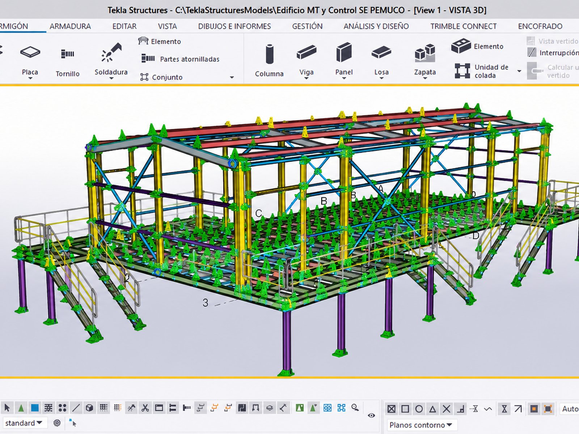Toggle the X intersection snap switch

[x=446, y=409]
